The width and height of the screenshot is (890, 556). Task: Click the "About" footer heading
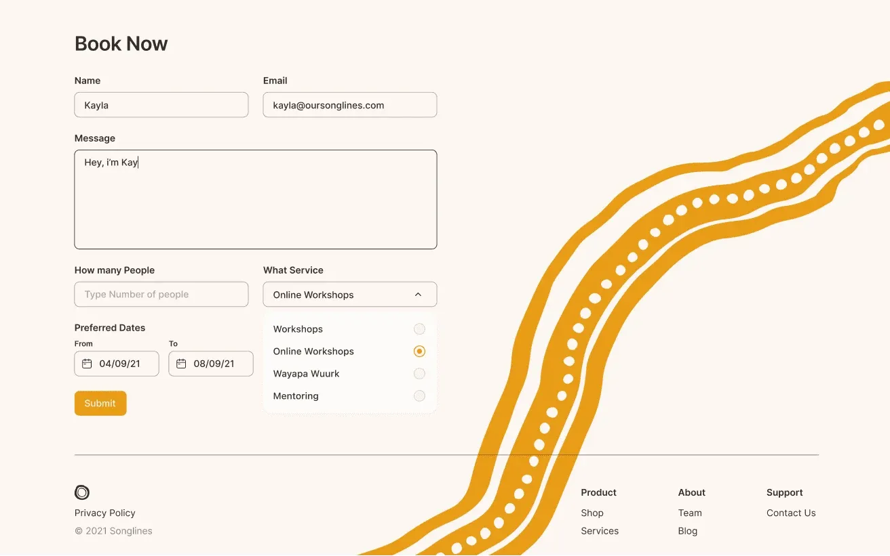692,492
